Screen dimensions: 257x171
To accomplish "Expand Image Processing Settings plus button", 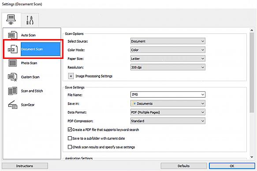I will 71,76.
